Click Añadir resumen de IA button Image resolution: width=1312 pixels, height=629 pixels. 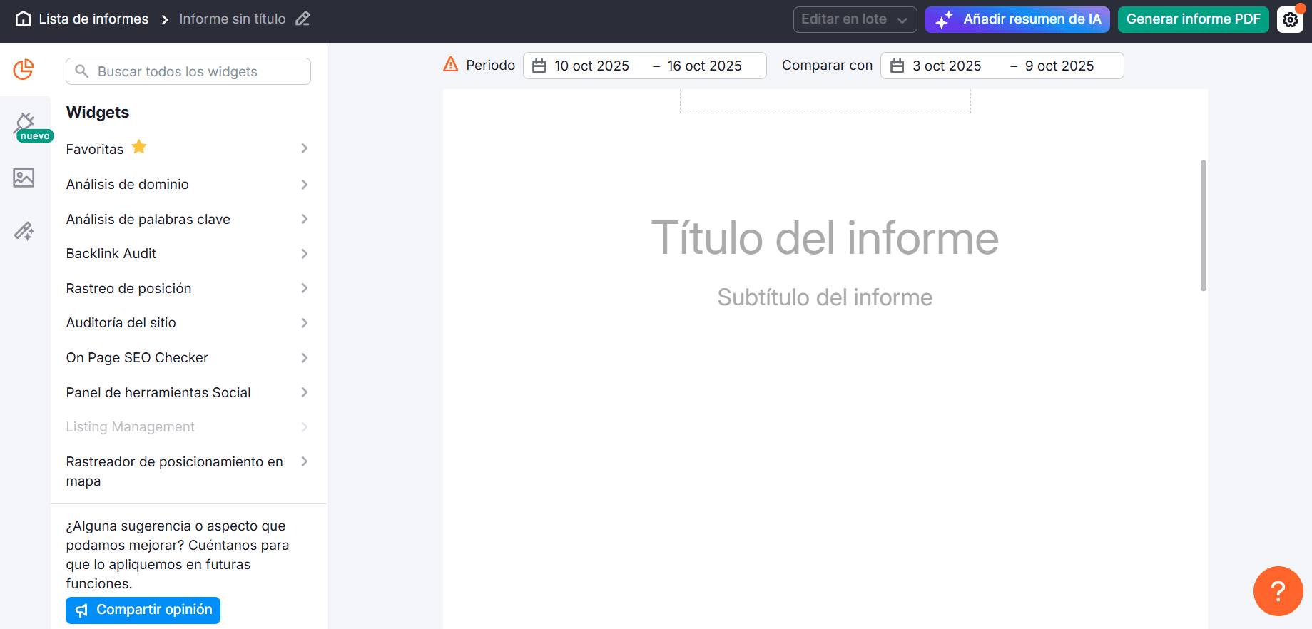click(1017, 19)
